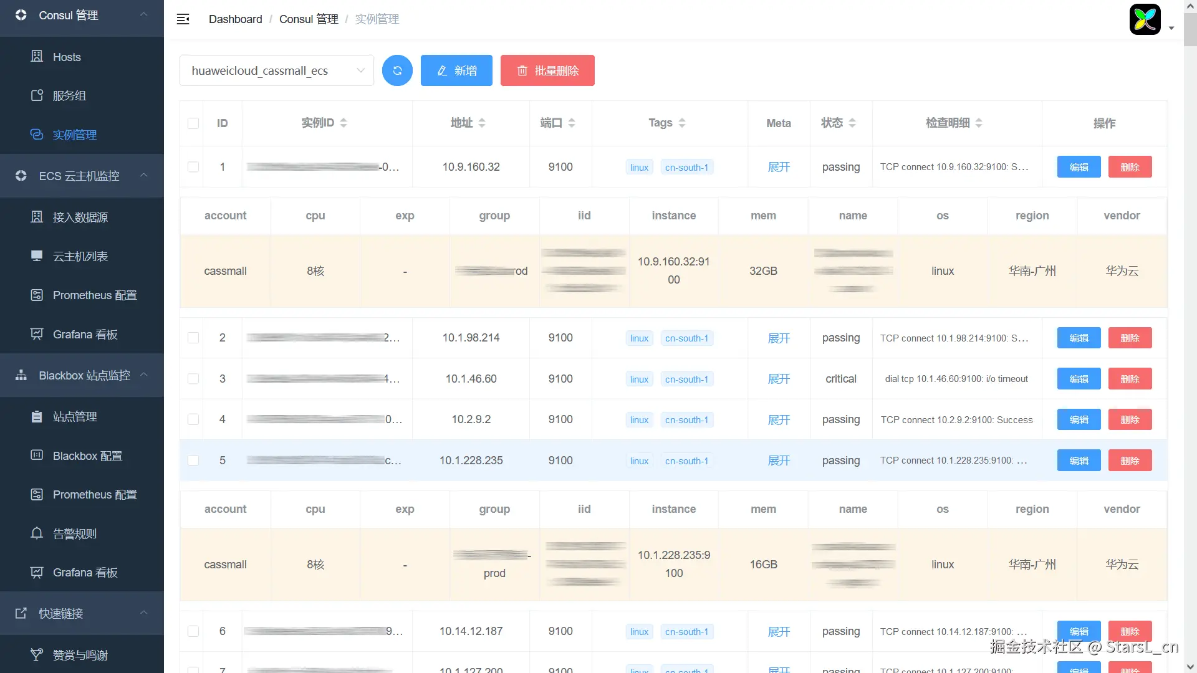The width and height of the screenshot is (1197, 673).
Task: Sort by the 端口 column sort icon
Action: pyautogui.click(x=572, y=123)
